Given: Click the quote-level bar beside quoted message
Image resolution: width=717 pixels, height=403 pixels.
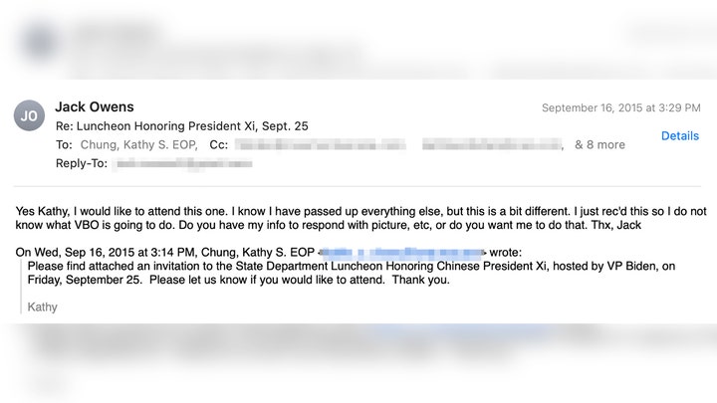Looking at the screenshot, I should point(21,287).
